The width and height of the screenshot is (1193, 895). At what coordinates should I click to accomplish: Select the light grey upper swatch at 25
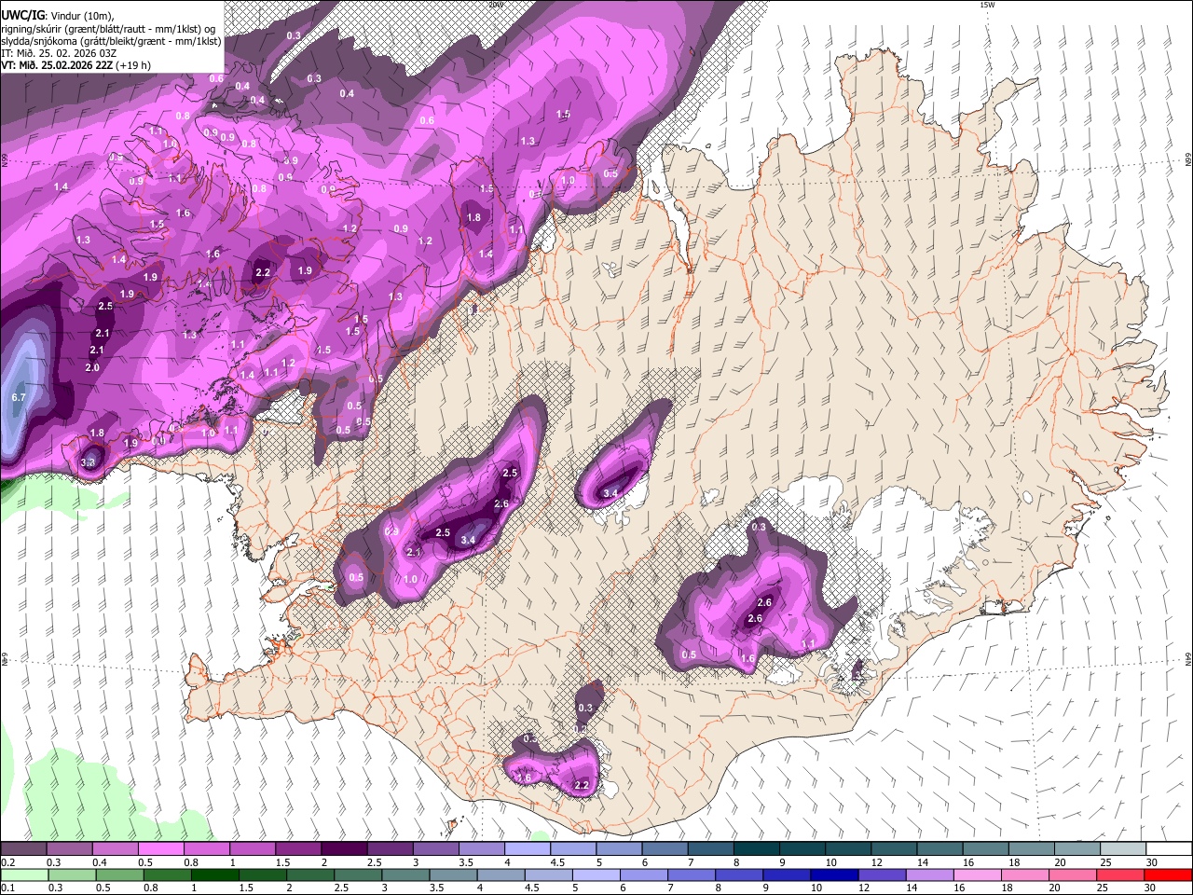(1122, 848)
